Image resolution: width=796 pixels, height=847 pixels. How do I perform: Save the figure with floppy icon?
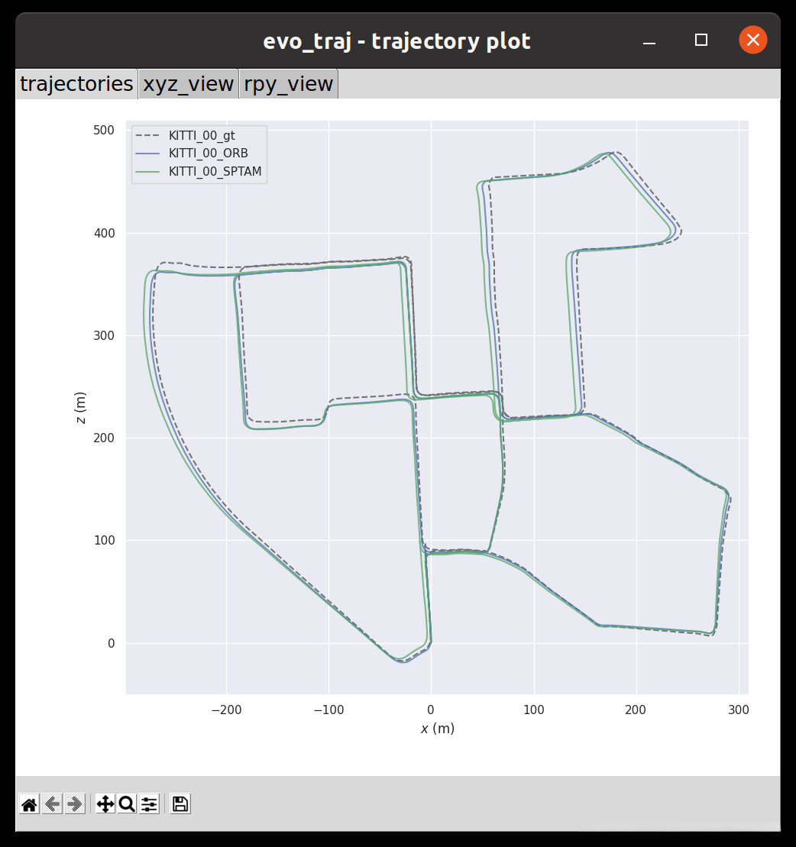coord(180,804)
